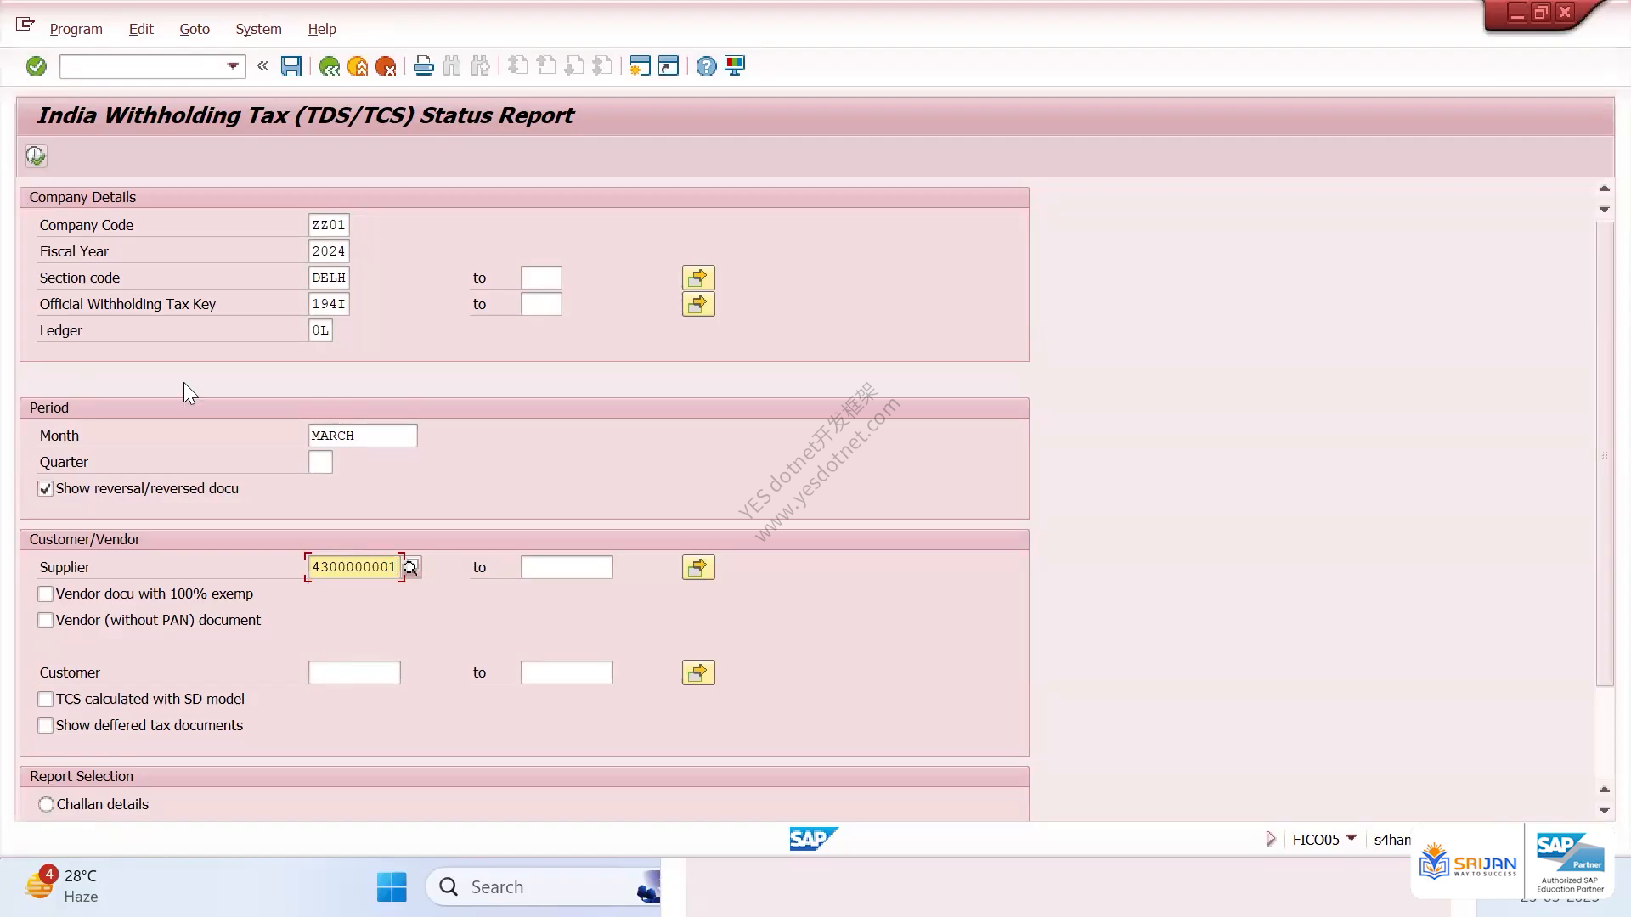Click the green Enter checkmark icon

click(36, 66)
